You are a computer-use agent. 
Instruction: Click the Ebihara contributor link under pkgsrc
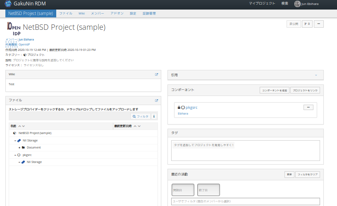pos(183,113)
